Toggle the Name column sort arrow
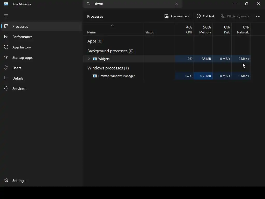This screenshot has width=265, height=199. (x=112, y=25)
